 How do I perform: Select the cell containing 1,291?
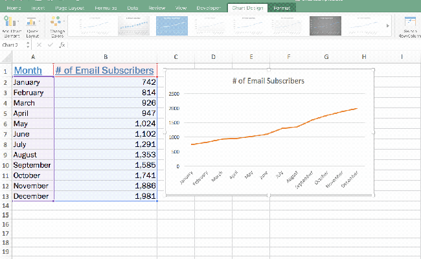point(106,144)
